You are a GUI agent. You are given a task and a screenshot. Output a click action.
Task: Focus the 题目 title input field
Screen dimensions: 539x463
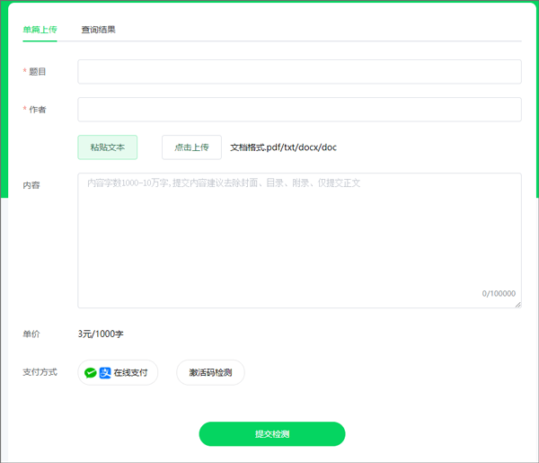click(x=299, y=72)
